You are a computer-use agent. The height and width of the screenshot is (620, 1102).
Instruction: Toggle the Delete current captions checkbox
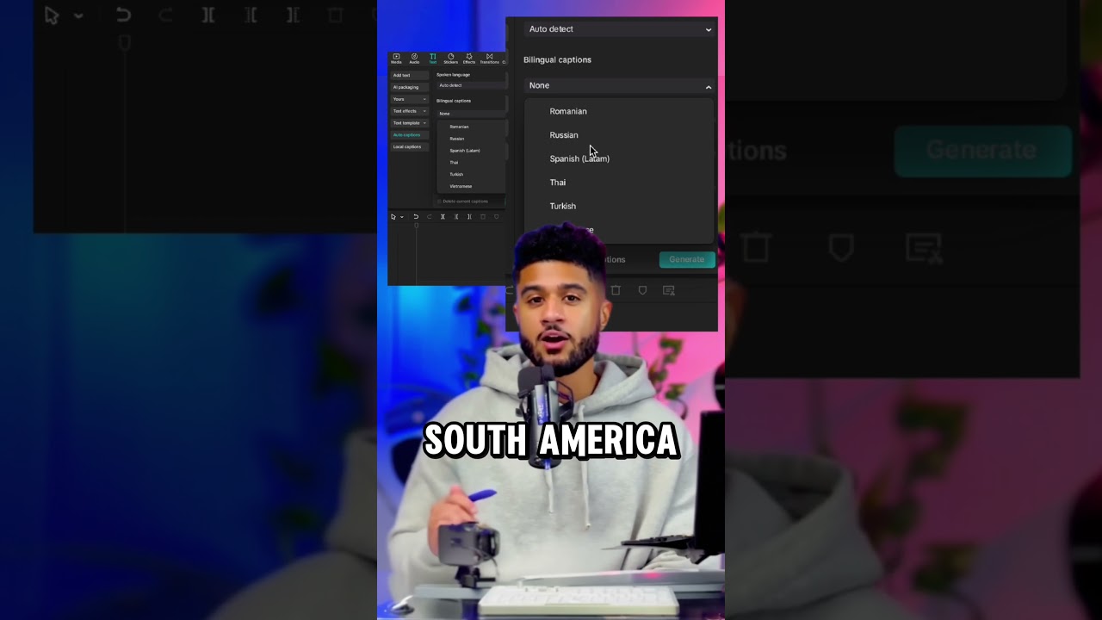439,201
